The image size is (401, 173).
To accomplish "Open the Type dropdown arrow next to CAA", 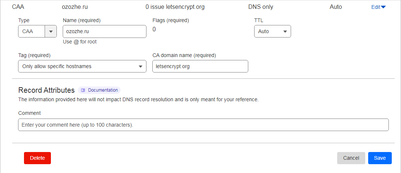I will pos(51,32).
